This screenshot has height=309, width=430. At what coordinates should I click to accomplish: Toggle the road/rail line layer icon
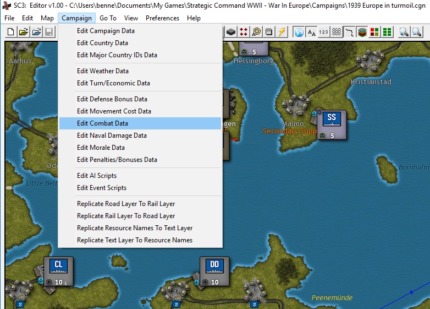(349, 32)
